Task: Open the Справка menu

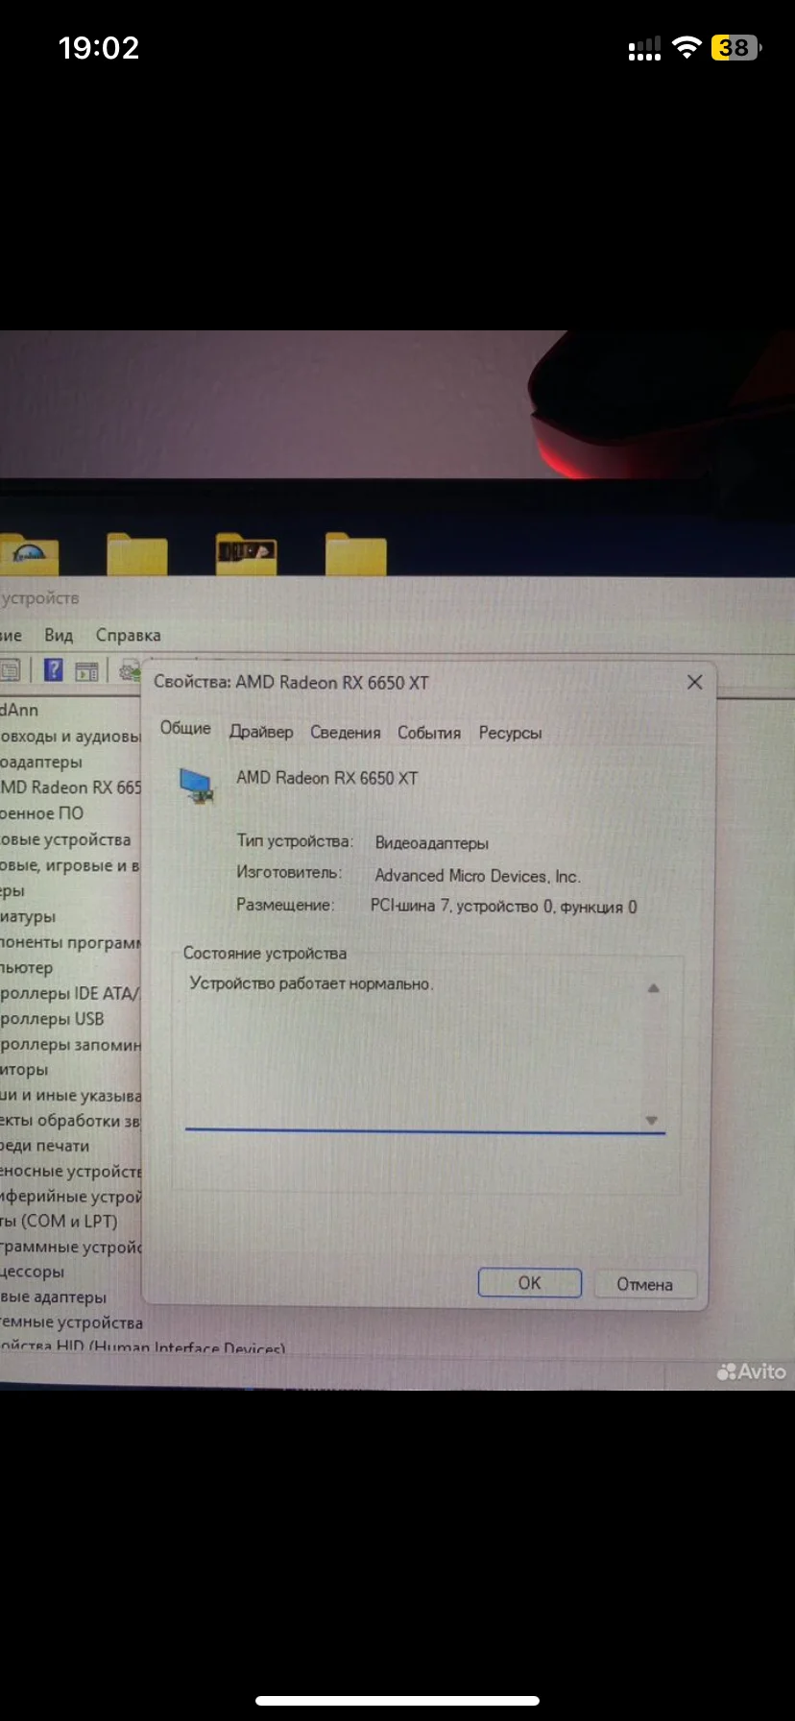Action: 129,635
